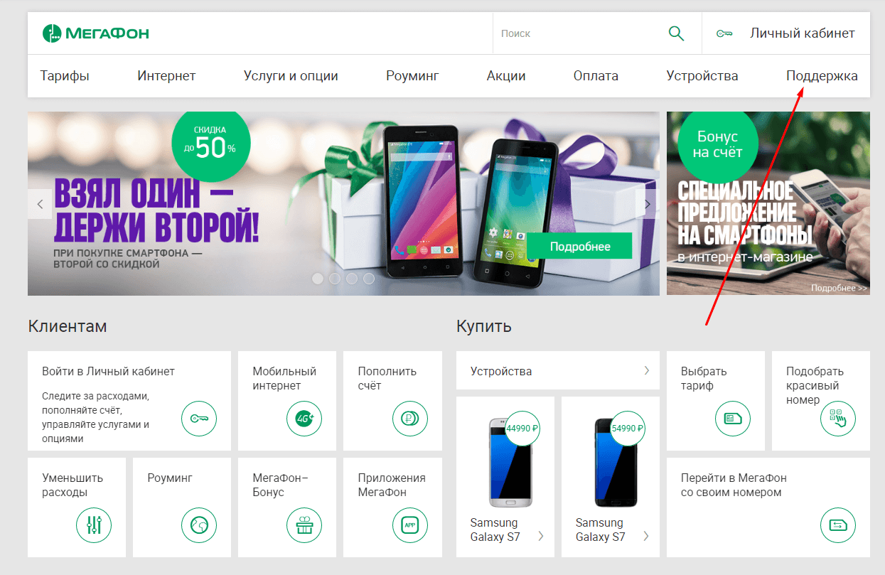Go to next banner with right arrow
This screenshot has width=885, height=575.
click(x=648, y=204)
